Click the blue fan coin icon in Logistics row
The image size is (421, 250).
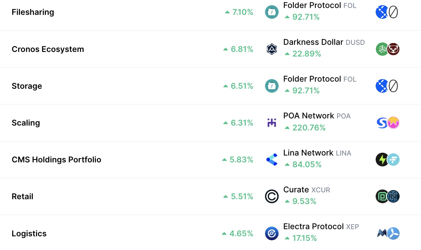393,233
